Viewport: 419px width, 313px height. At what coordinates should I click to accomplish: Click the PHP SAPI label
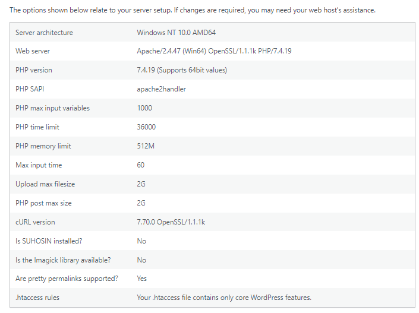click(30, 89)
